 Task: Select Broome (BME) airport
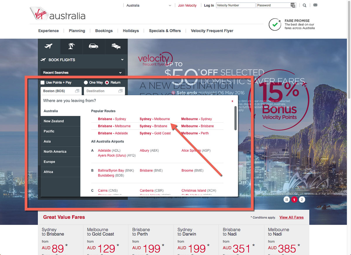point(192,170)
